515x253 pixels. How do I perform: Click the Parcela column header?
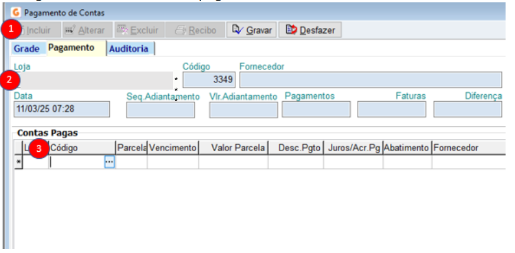[132, 148]
